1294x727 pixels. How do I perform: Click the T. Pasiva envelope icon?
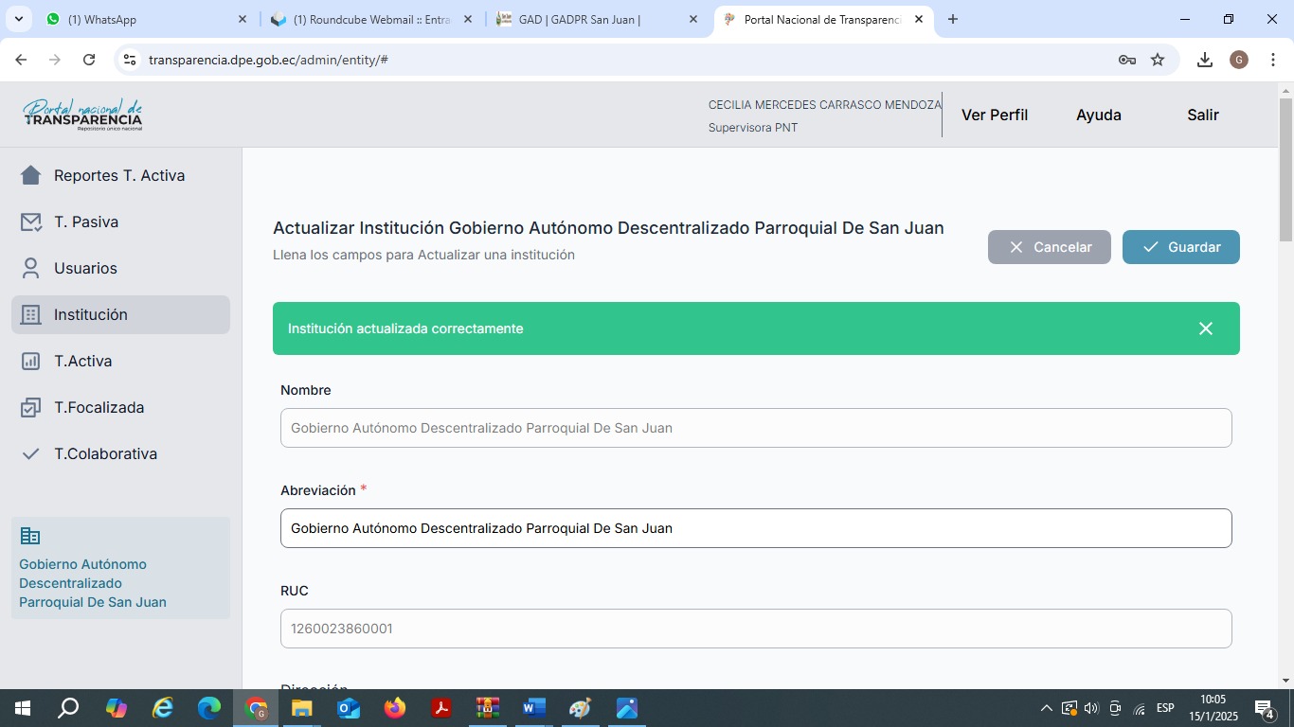31,222
